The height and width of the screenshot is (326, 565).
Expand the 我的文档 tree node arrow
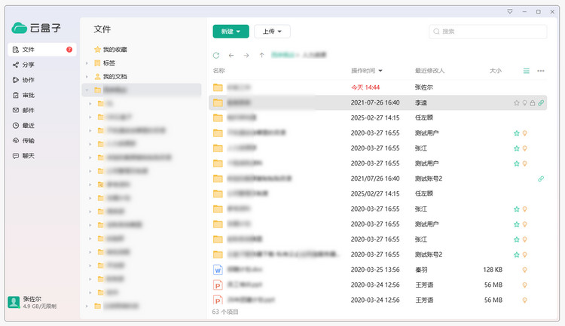[87, 76]
